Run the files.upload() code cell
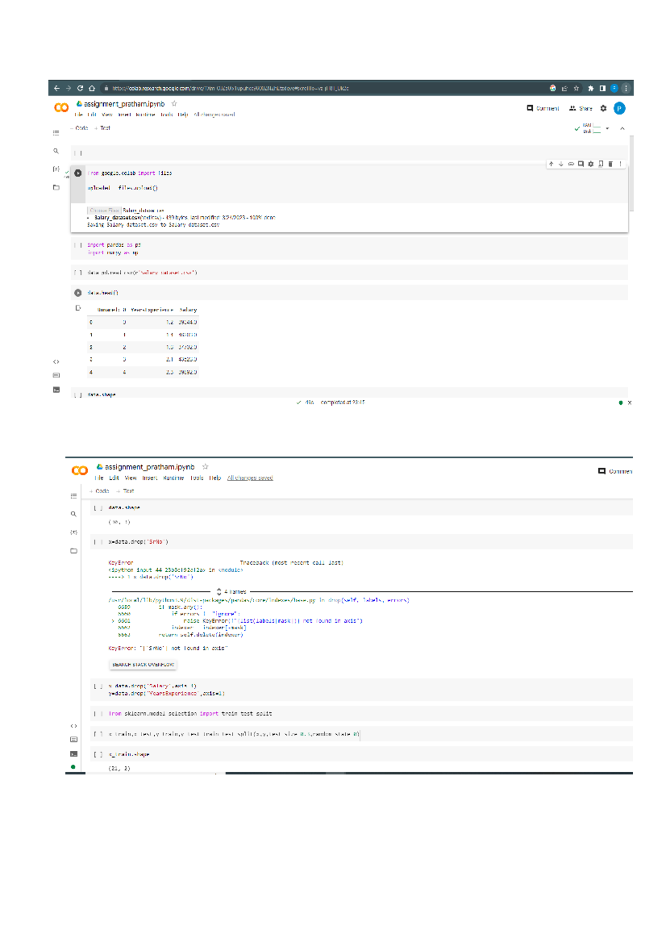Image resolution: width=666 pixels, height=943 pixels. coord(78,173)
